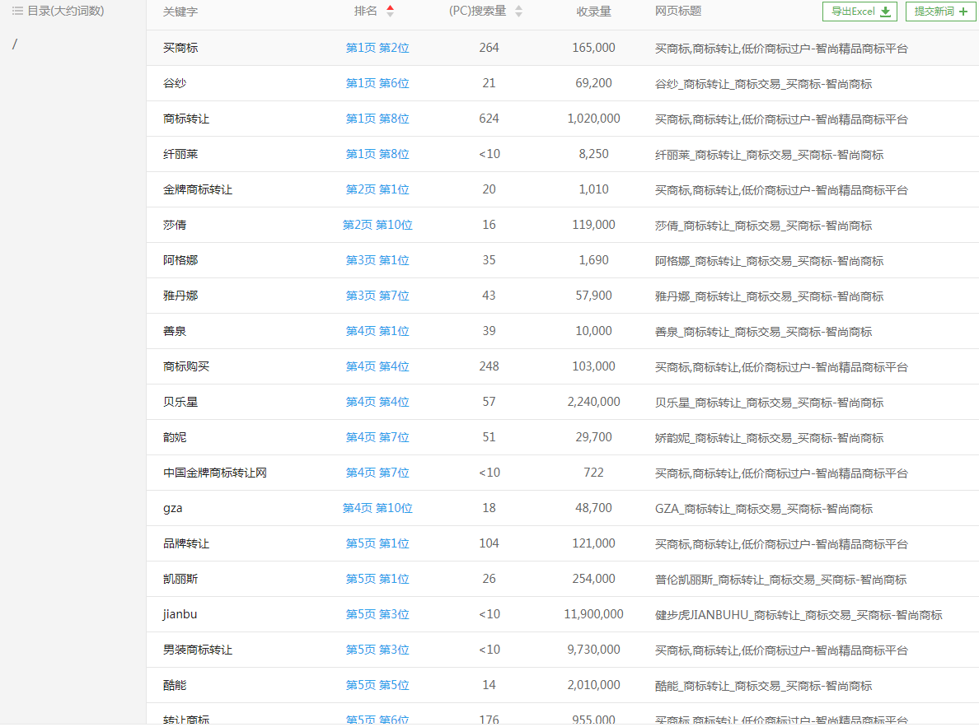Image resolution: width=979 pixels, height=727 pixels.
Task: Click the plus icon in 提交新词
Action: pos(963,12)
